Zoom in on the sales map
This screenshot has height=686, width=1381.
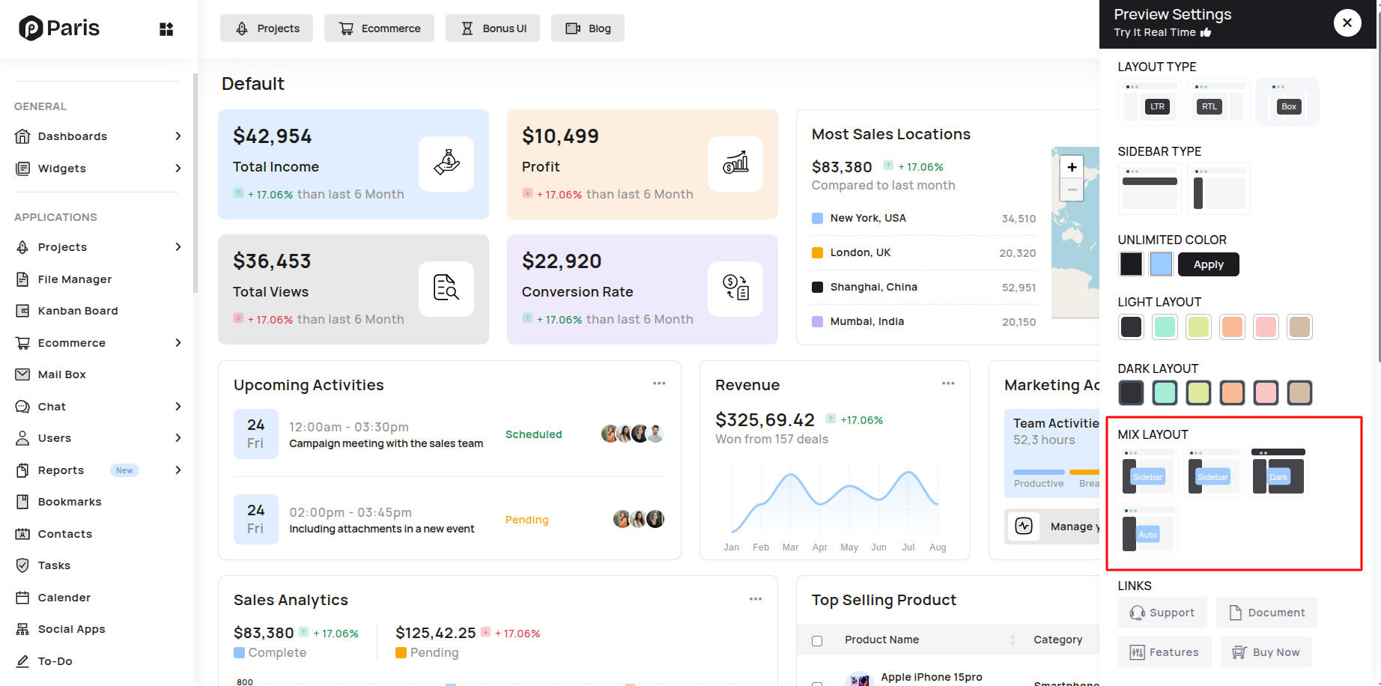pyautogui.click(x=1072, y=167)
